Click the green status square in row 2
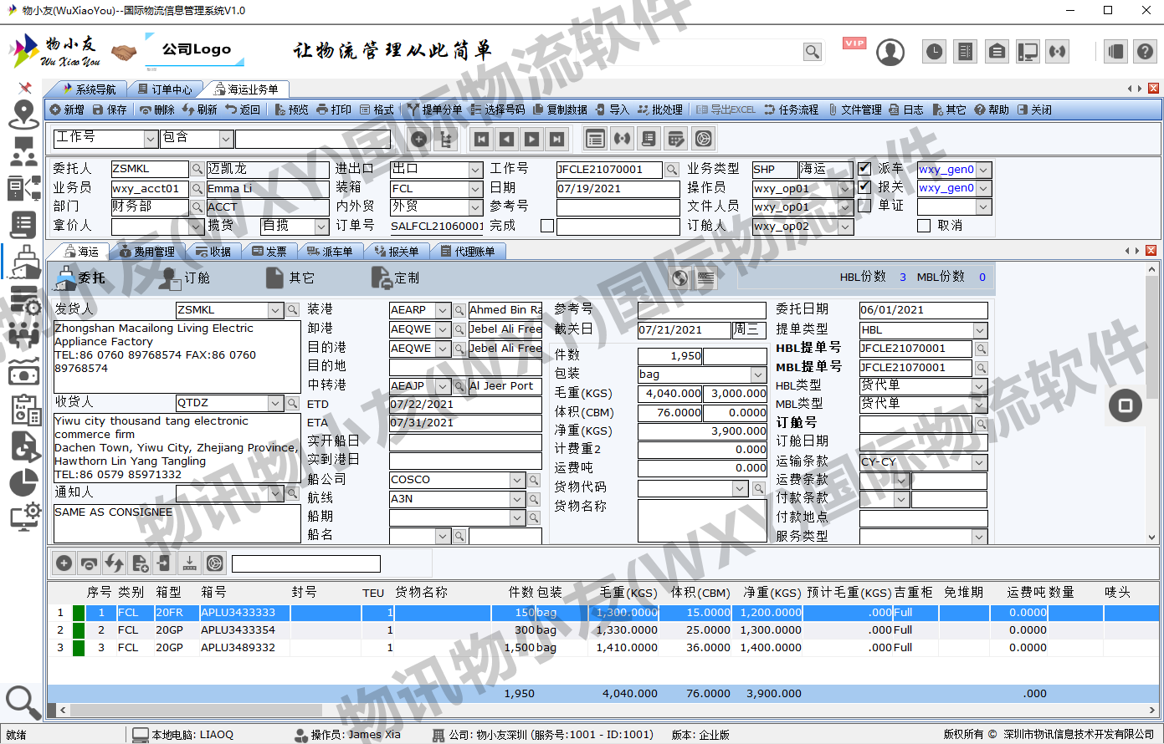1164x744 pixels. tap(79, 630)
